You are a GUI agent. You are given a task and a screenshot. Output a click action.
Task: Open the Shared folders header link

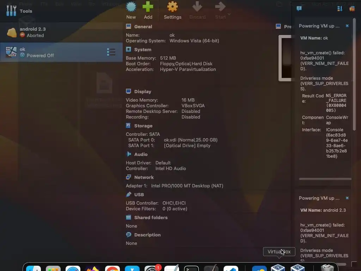click(151, 217)
